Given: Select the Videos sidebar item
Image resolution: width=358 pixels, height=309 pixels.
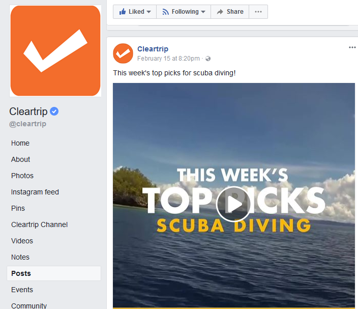Looking at the screenshot, I should point(22,241).
